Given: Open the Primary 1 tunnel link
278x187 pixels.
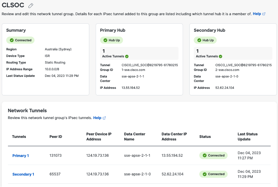Looking at the screenshot, I should pyautogui.click(x=20, y=156).
